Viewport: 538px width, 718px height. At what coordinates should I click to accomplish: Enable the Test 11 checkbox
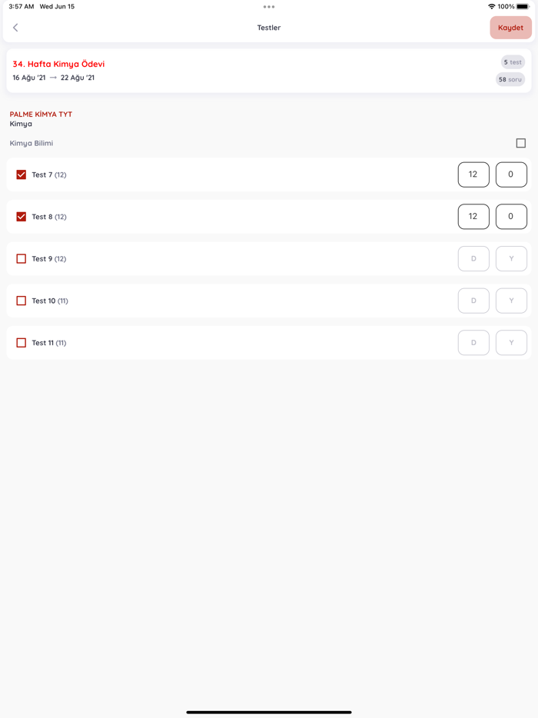click(x=22, y=343)
